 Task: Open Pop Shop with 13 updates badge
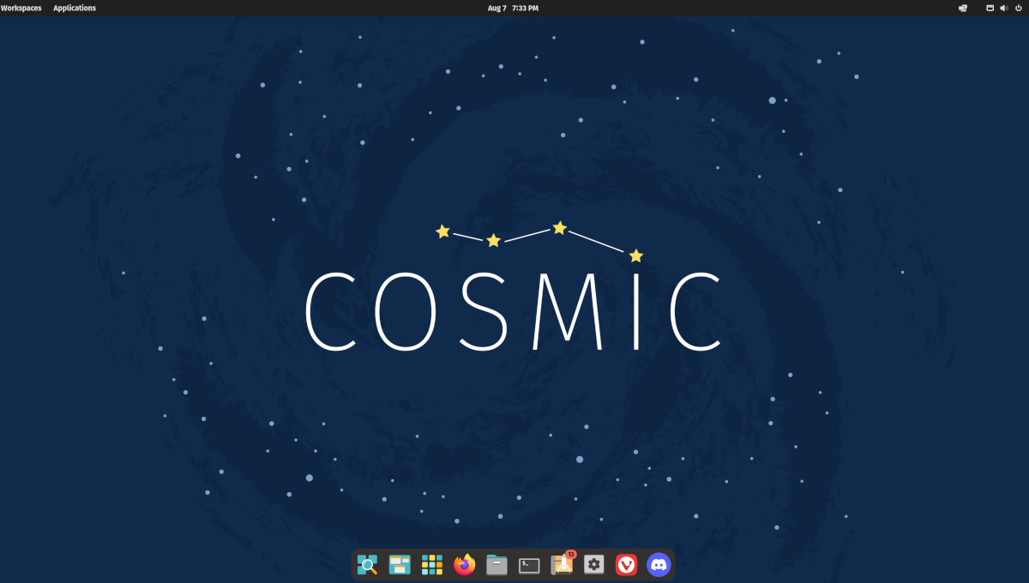click(563, 563)
